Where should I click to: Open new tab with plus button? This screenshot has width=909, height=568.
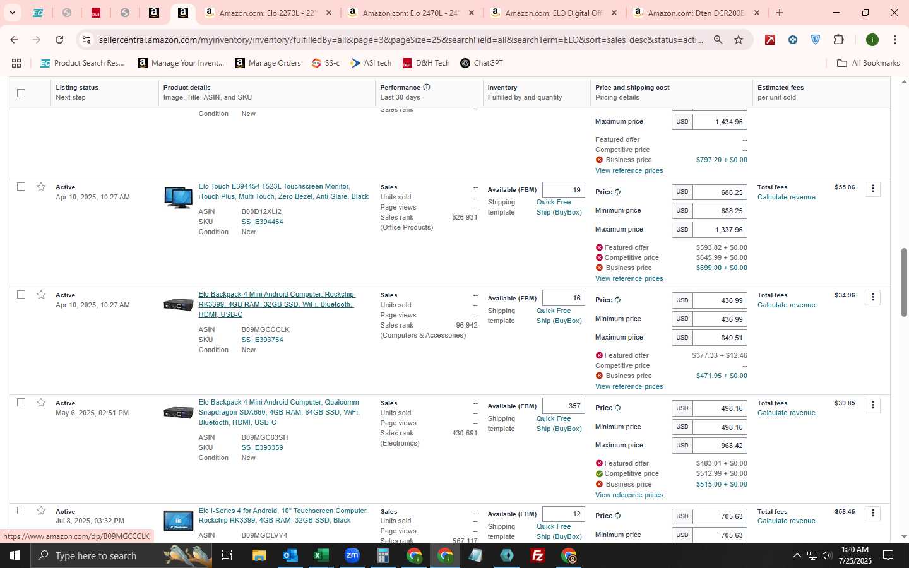coord(780,13)
